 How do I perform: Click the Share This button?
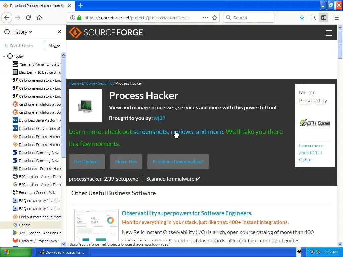pos(126,162)
